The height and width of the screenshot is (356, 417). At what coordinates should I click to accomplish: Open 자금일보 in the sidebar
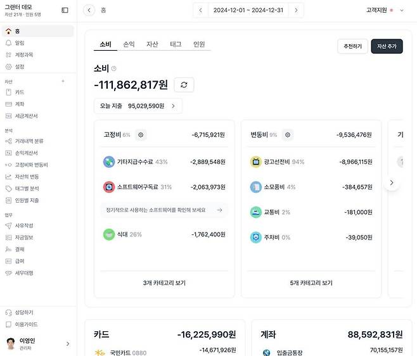click(x=37, y=238)
